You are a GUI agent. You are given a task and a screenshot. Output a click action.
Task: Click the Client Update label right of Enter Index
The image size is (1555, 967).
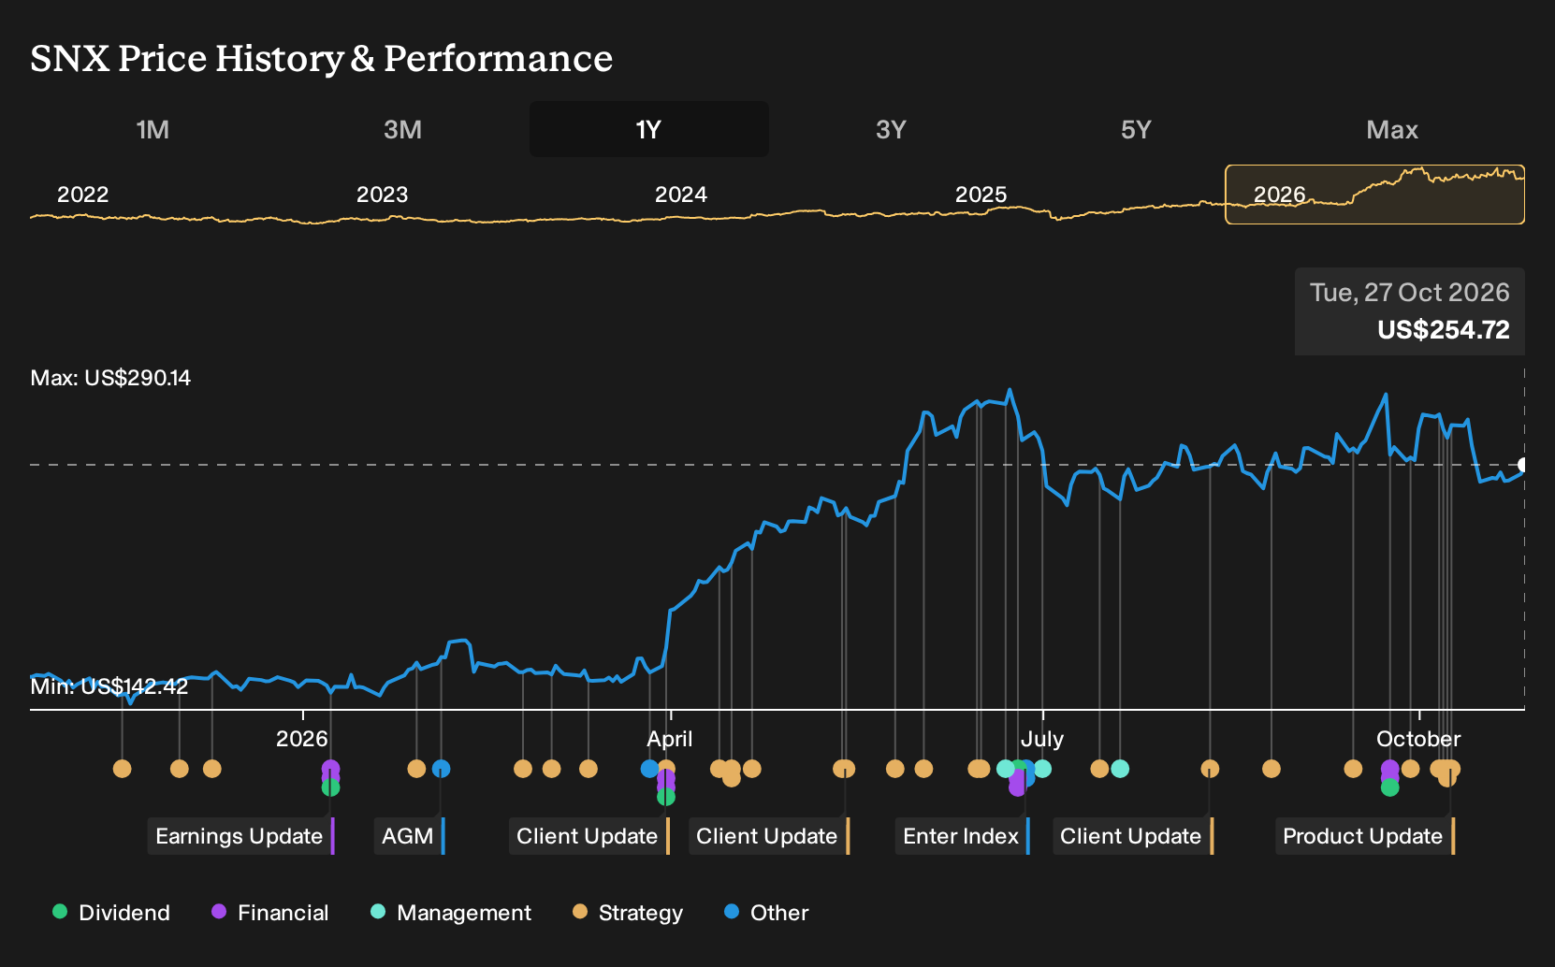pyautogui.click(x=1132, y=836)
